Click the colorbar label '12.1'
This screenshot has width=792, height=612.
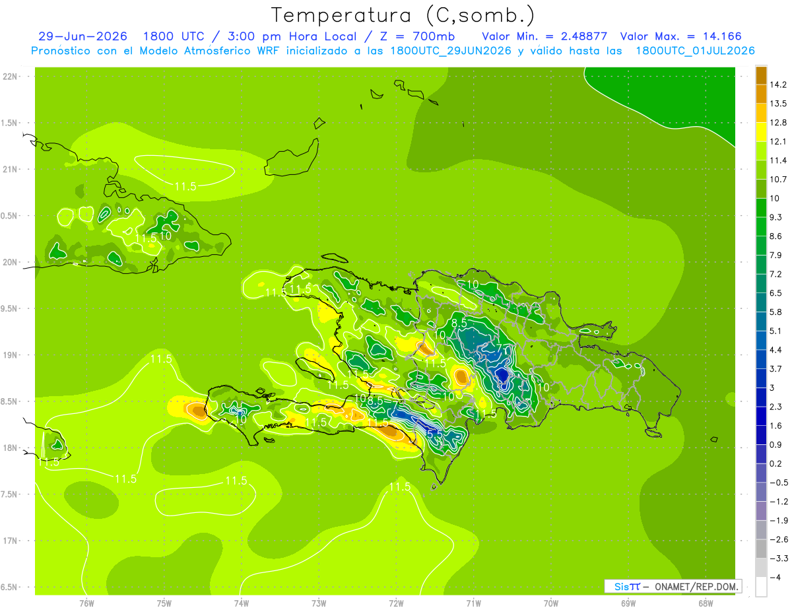tap(779, 141)
